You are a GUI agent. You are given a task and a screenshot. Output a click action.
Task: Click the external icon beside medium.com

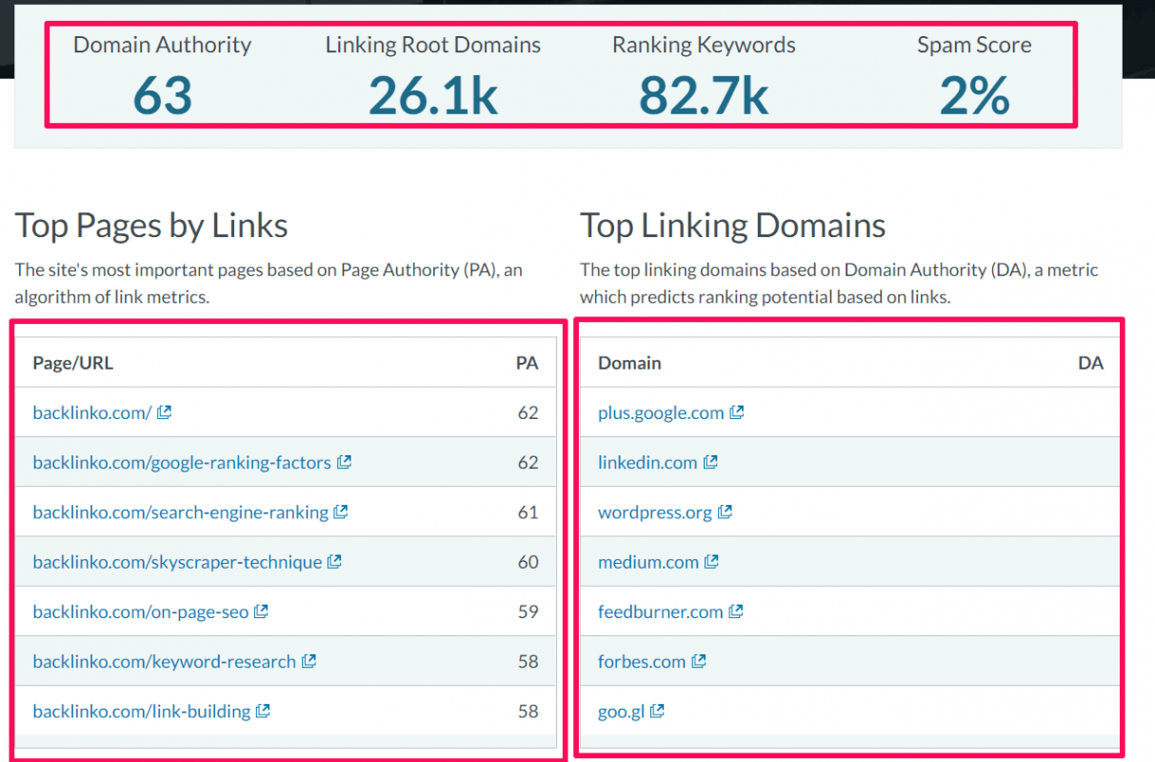click(711, 562)
